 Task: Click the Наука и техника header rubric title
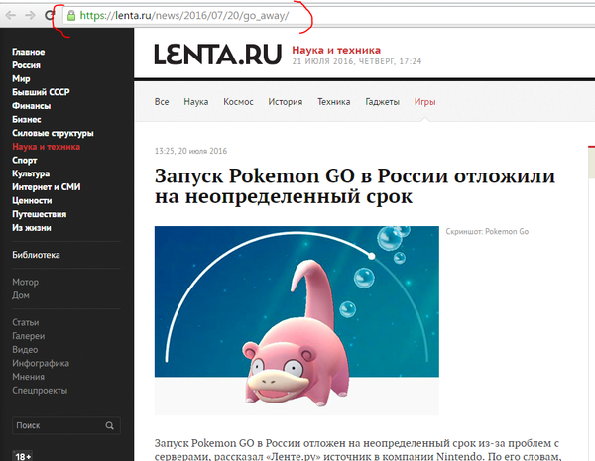point(336,51)
